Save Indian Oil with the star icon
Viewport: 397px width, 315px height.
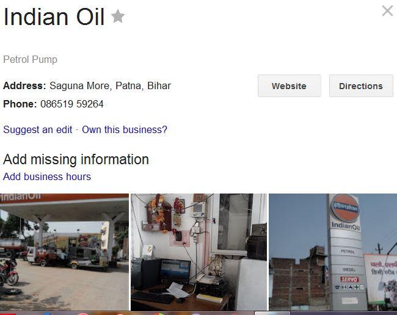[118, 16]
